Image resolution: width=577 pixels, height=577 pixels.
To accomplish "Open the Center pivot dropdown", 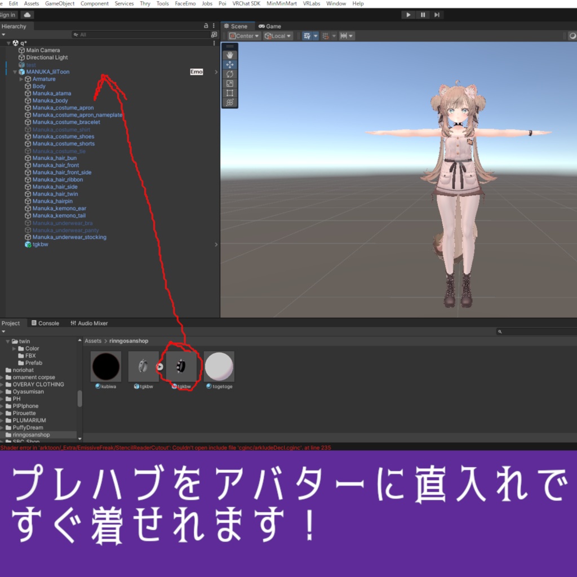I will tap(245, 35).
